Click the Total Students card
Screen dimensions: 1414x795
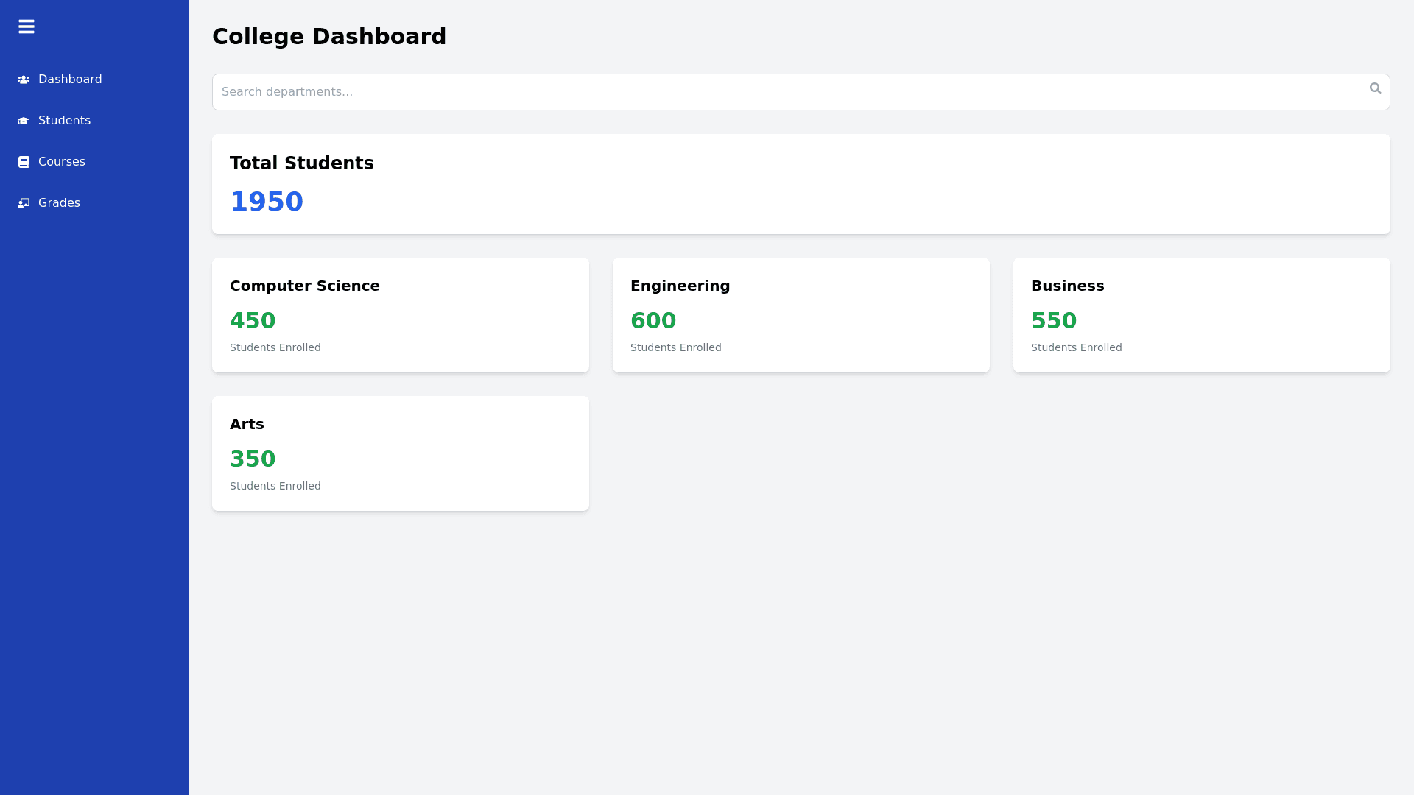point(801,184)
